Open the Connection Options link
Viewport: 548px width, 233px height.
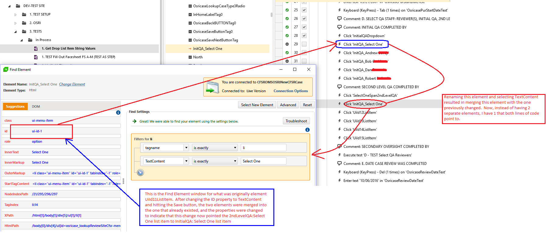click(290, 91)
